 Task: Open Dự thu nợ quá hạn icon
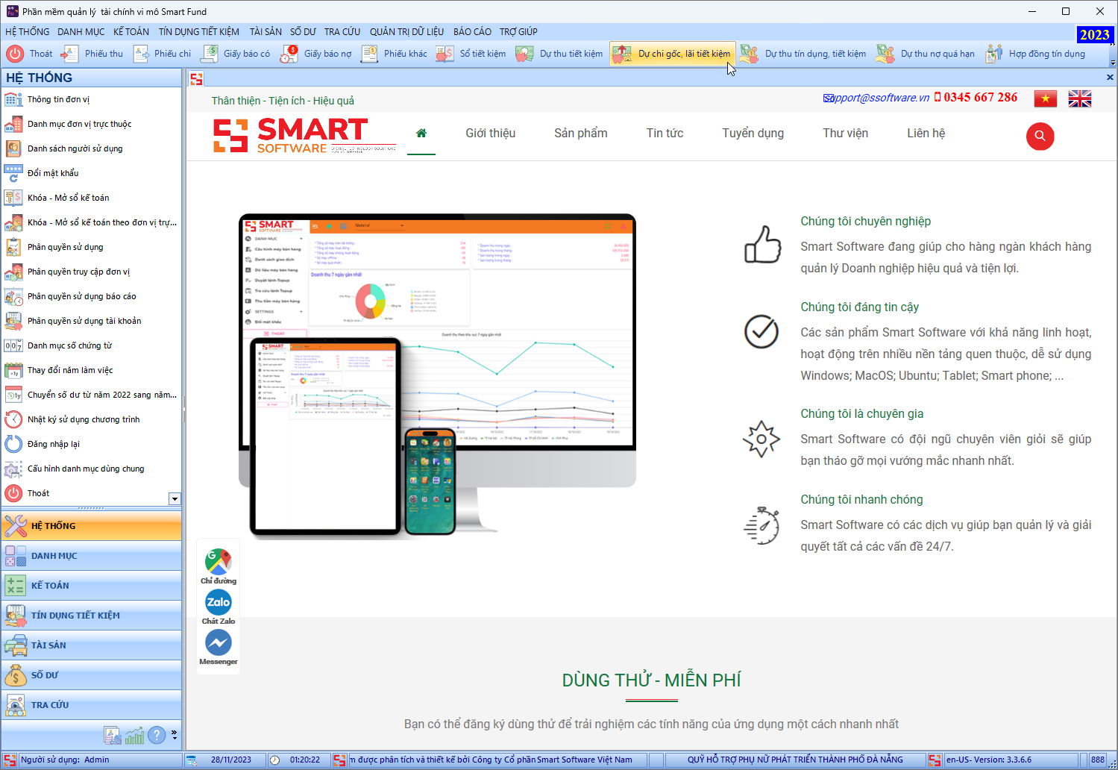885,54
